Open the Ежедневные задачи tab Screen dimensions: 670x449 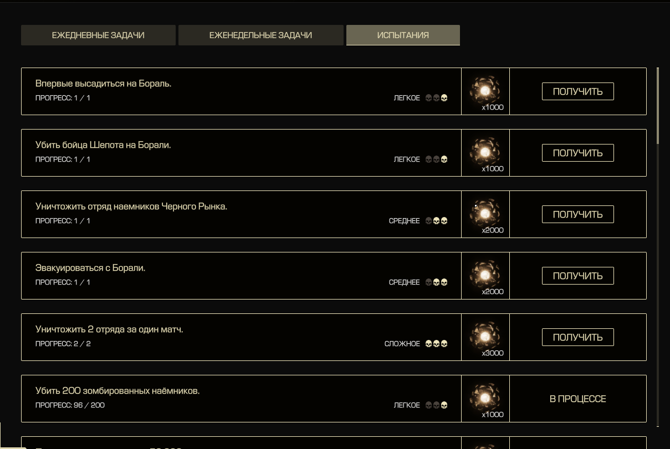pos(98,35)
